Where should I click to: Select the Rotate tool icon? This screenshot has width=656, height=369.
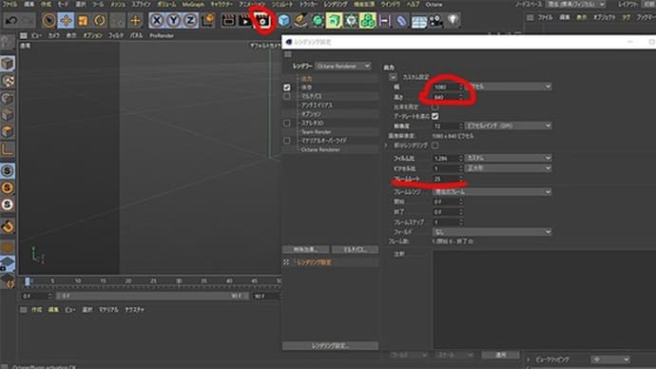(x=100, y=20)
